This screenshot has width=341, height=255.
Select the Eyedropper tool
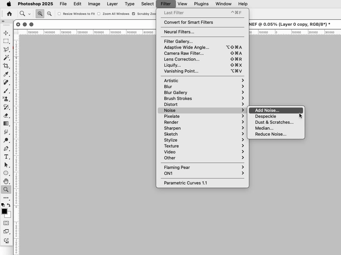point(6,74)
